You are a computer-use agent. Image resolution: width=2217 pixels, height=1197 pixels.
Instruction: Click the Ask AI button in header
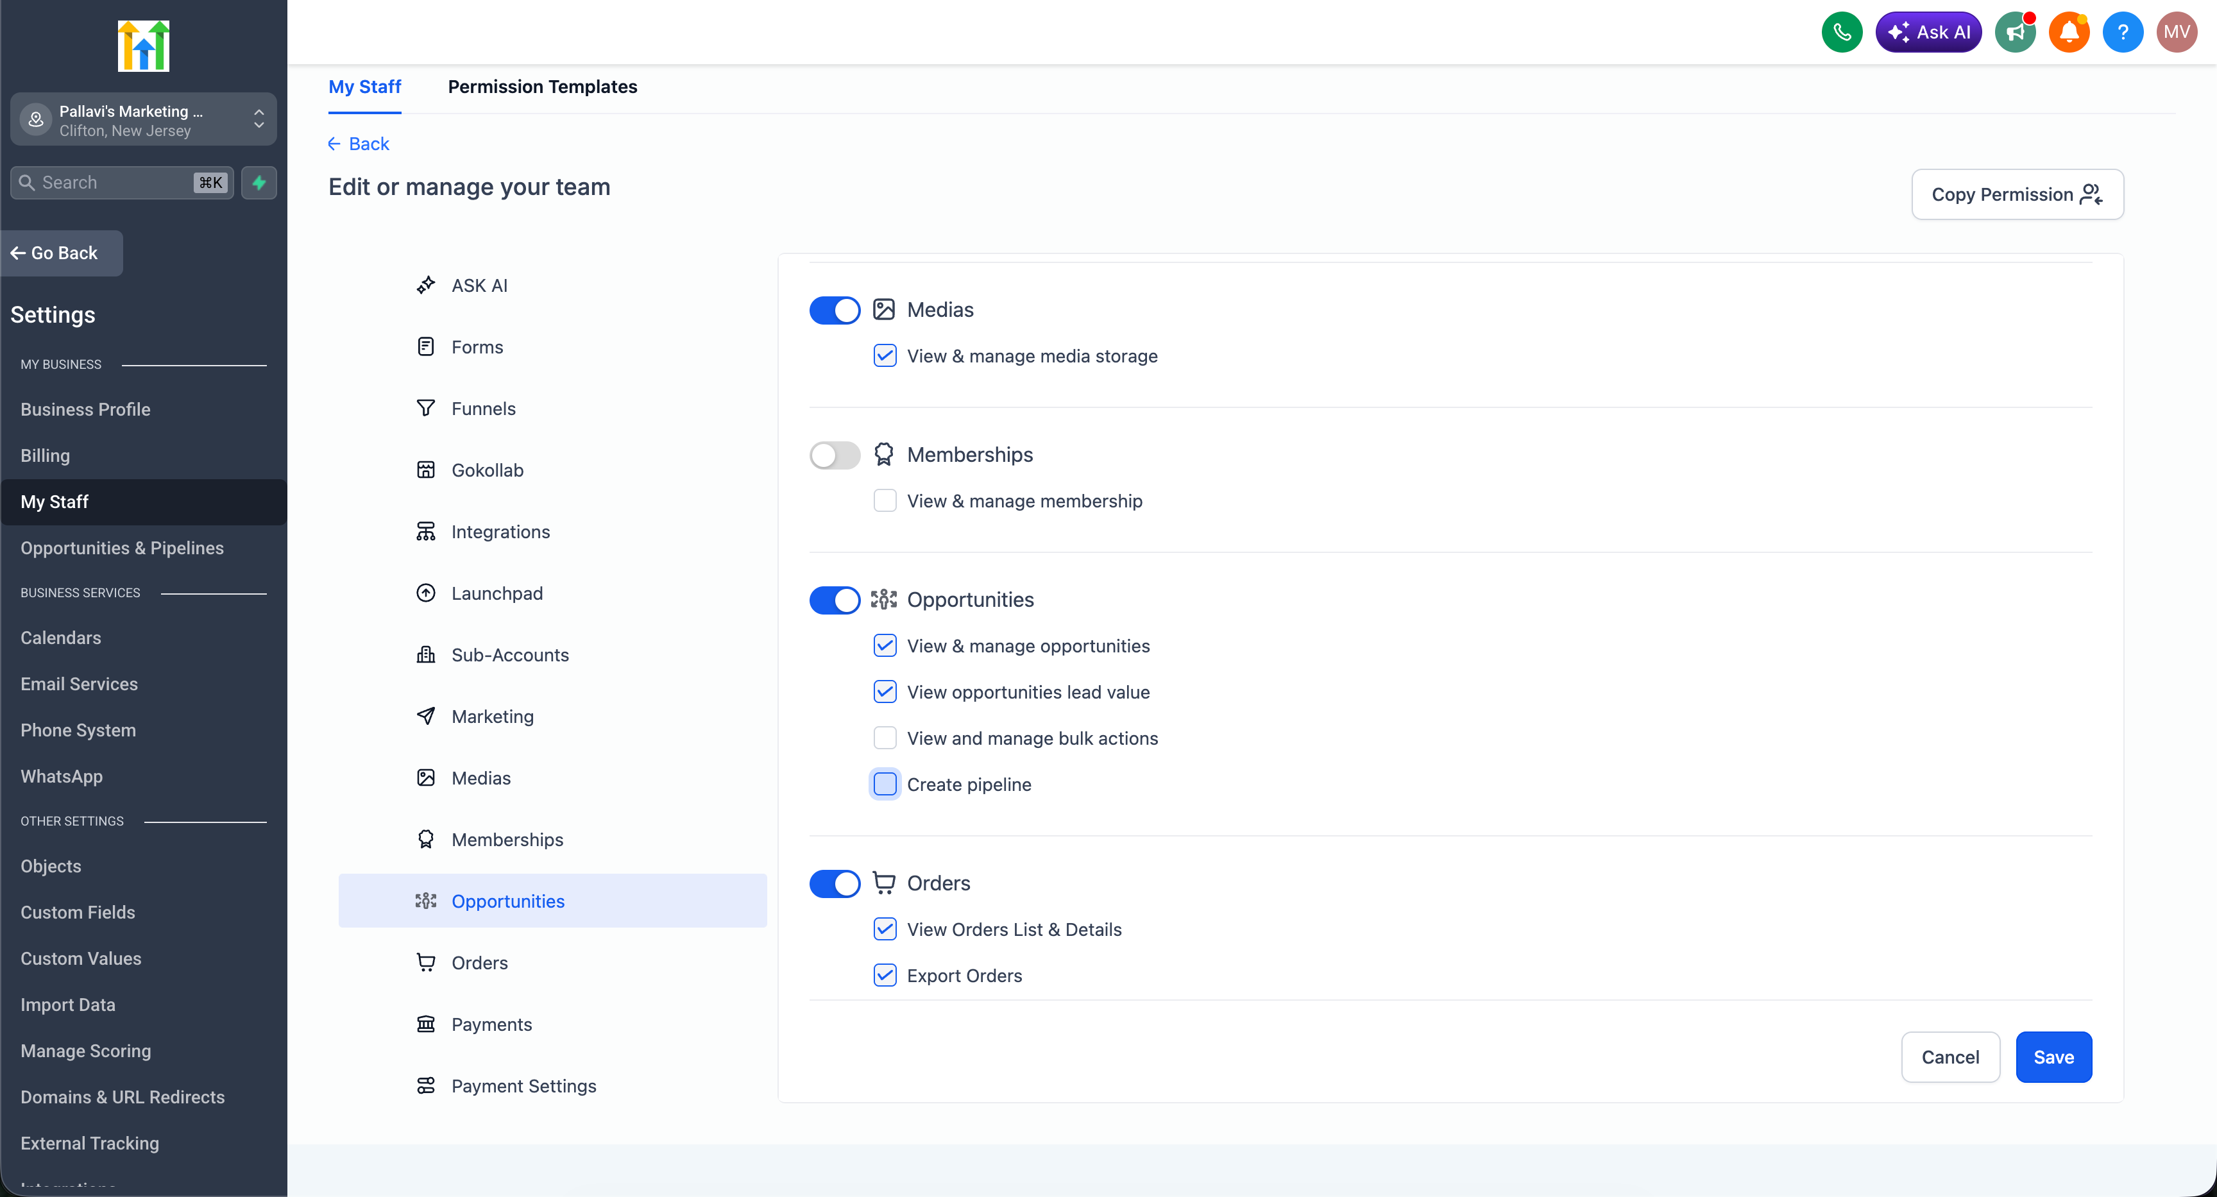coord(1929,33)
